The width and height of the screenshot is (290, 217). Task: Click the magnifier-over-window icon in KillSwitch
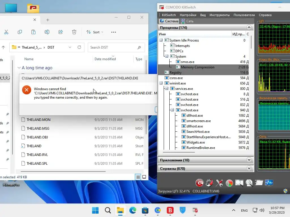(x=239, y=183)
